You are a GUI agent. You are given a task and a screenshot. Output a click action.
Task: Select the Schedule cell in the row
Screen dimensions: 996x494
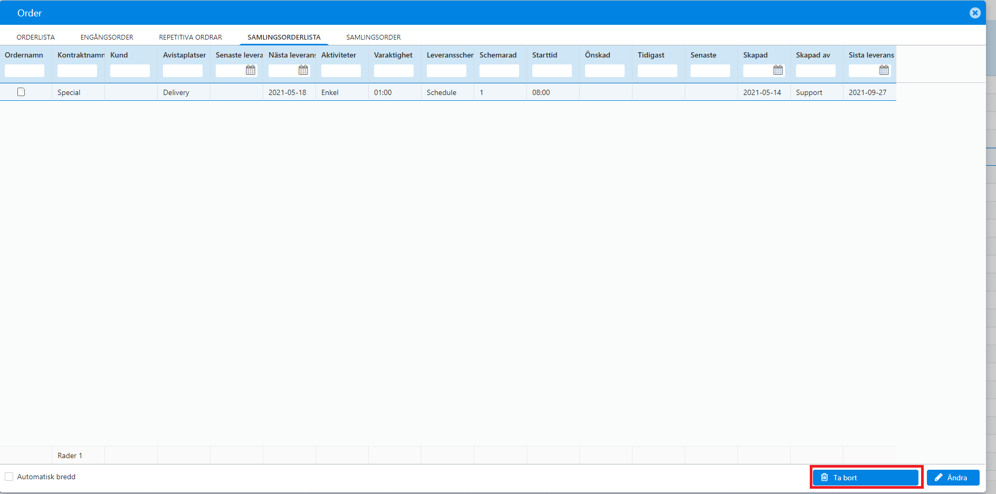pyautogui.click(x=447, y=92)
